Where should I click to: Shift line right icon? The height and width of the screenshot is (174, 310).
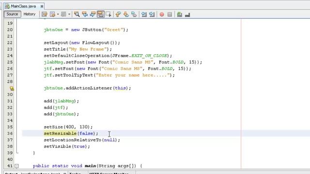click(152, 14)
